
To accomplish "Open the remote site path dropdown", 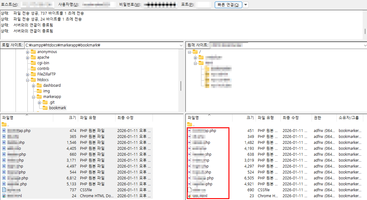I will click(x=365, y=45).
